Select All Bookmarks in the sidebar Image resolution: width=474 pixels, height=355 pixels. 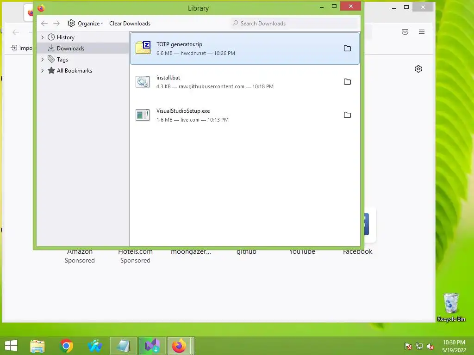75,71
